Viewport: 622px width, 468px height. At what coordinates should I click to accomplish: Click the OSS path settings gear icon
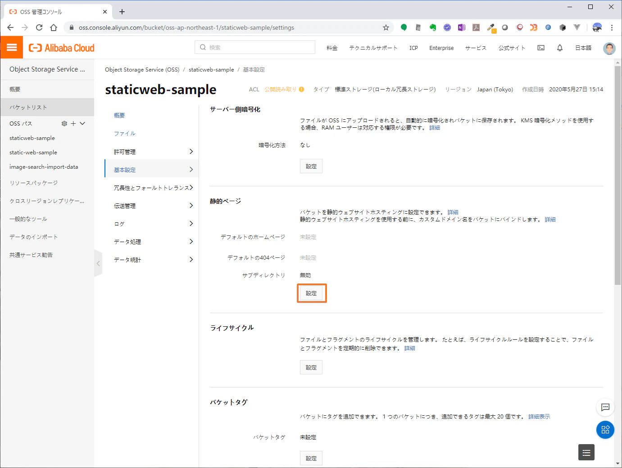[64, 123]
